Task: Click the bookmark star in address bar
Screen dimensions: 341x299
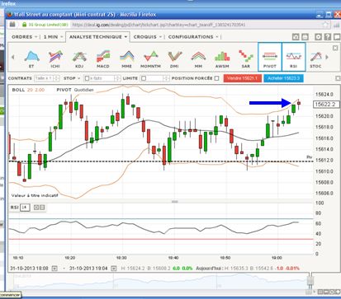Action: coord(325,25)
